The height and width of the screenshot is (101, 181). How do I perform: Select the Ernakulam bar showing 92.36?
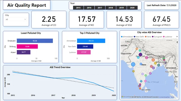coord(35,41)
